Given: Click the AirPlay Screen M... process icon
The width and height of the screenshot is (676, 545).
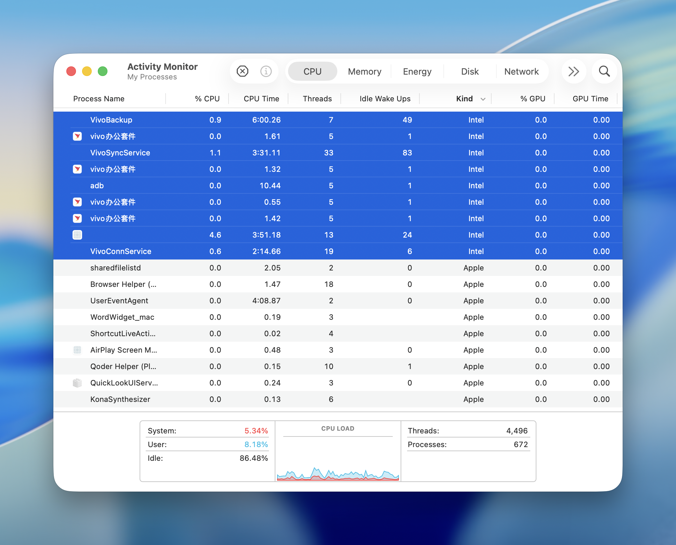Looking at the screenshot, I should [x=77, y=350].
